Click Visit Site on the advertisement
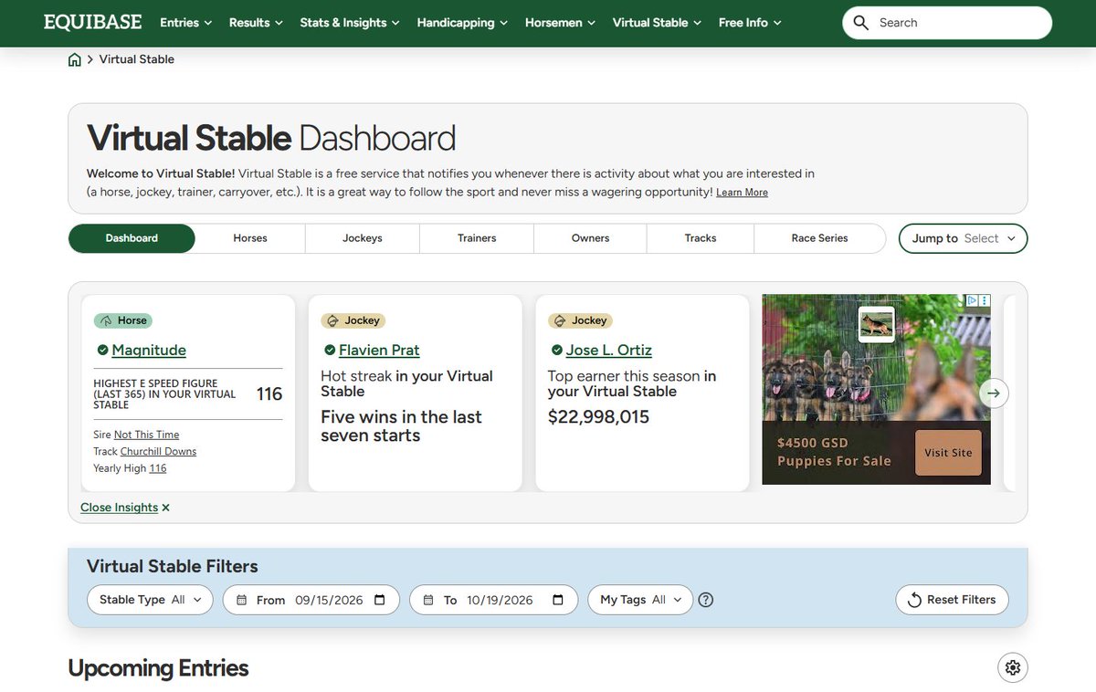This screenshot has height=692, width=1096. click(x=948, y=453)
